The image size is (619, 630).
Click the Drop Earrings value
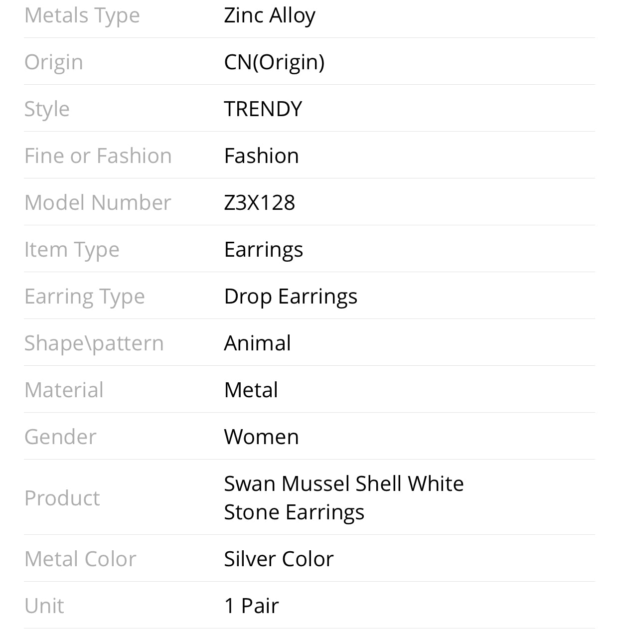[291, 297]
